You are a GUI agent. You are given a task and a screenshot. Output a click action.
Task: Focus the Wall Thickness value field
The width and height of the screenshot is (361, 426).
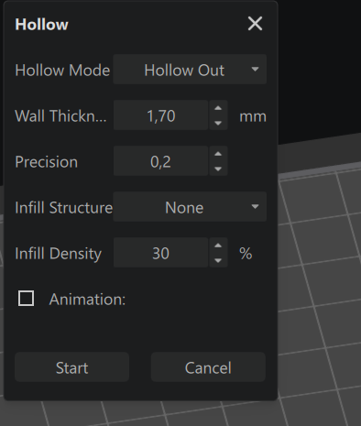coord(161,115)
